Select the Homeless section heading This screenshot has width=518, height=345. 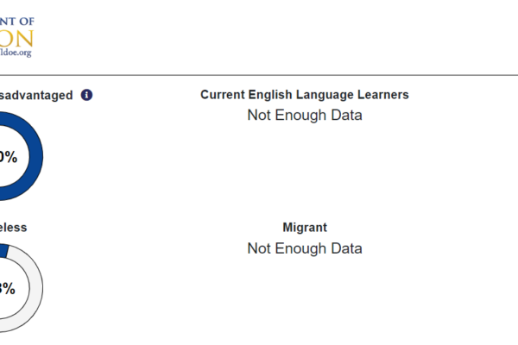[13, 228]
